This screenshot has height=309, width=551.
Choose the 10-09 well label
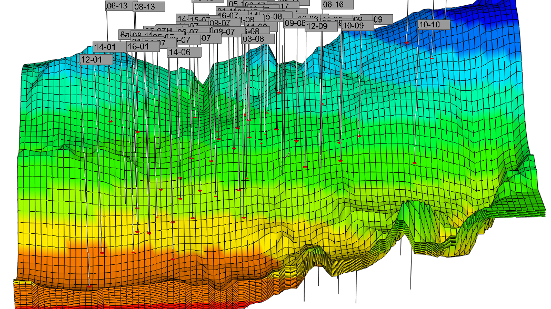[x=357, y=26]
